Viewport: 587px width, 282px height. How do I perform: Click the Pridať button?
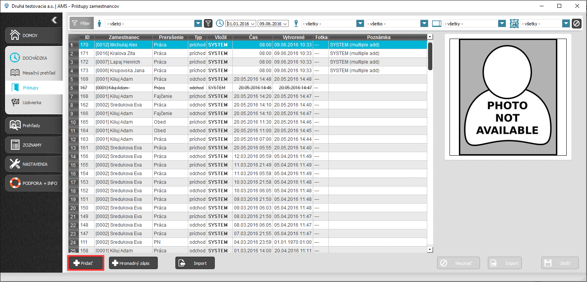86,263
